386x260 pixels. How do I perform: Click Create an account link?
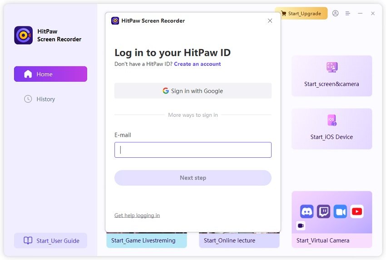click(x=197, y=64)
